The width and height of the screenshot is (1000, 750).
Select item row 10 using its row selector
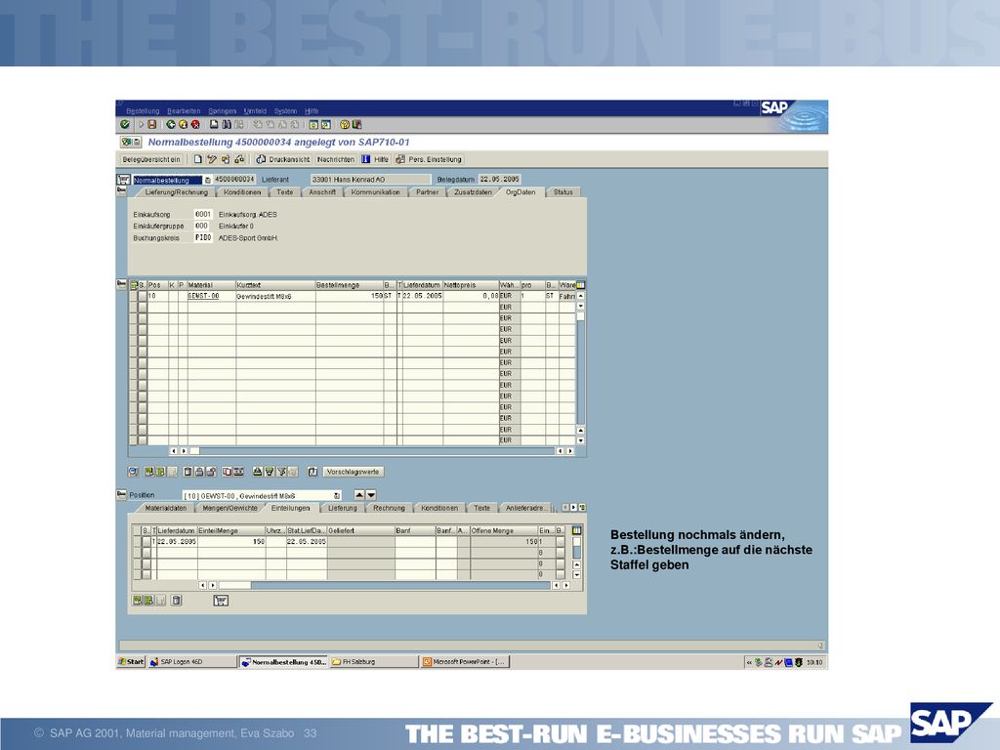pyautogui.click(x=143, y=296)
